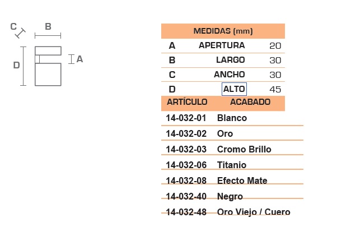Select article 14-032-40 Negro
The width and height of the screenshot is (337, 250).
232,196
